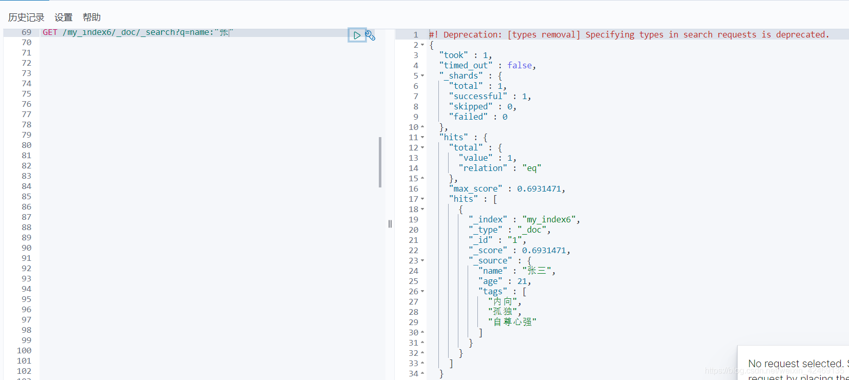Image resolution: width=849 pixels, height=380 pixels.
Task: Open the 帮助 menu
Action: click(x=92, y=17)
